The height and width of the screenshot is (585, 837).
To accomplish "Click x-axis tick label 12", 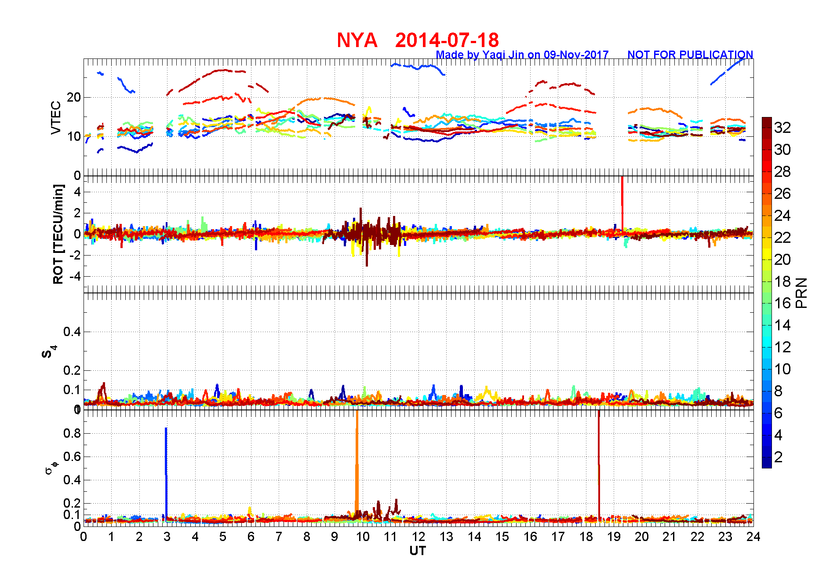I will (x=418, y=537).
